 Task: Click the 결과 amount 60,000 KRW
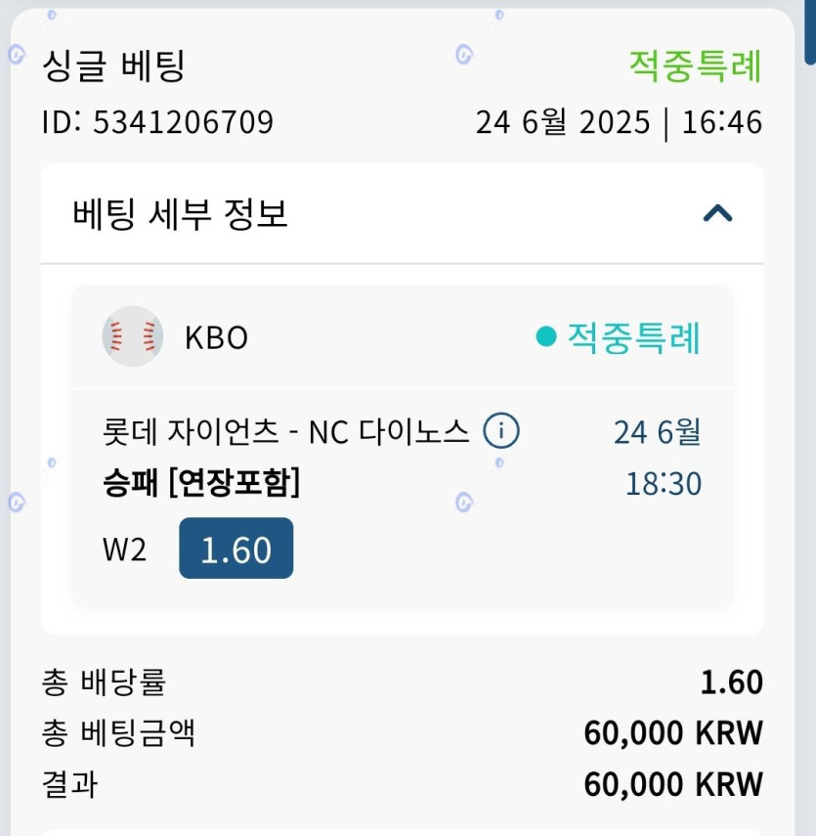coord(673,783)
